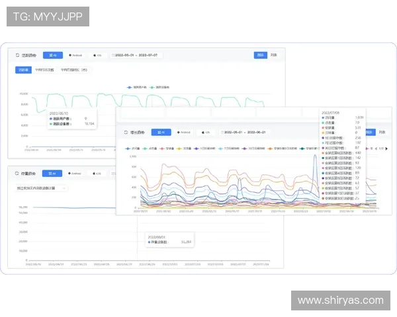
Task: Click the blue 图表 button in 活跃趋势
Action: [x=261, y=55]
